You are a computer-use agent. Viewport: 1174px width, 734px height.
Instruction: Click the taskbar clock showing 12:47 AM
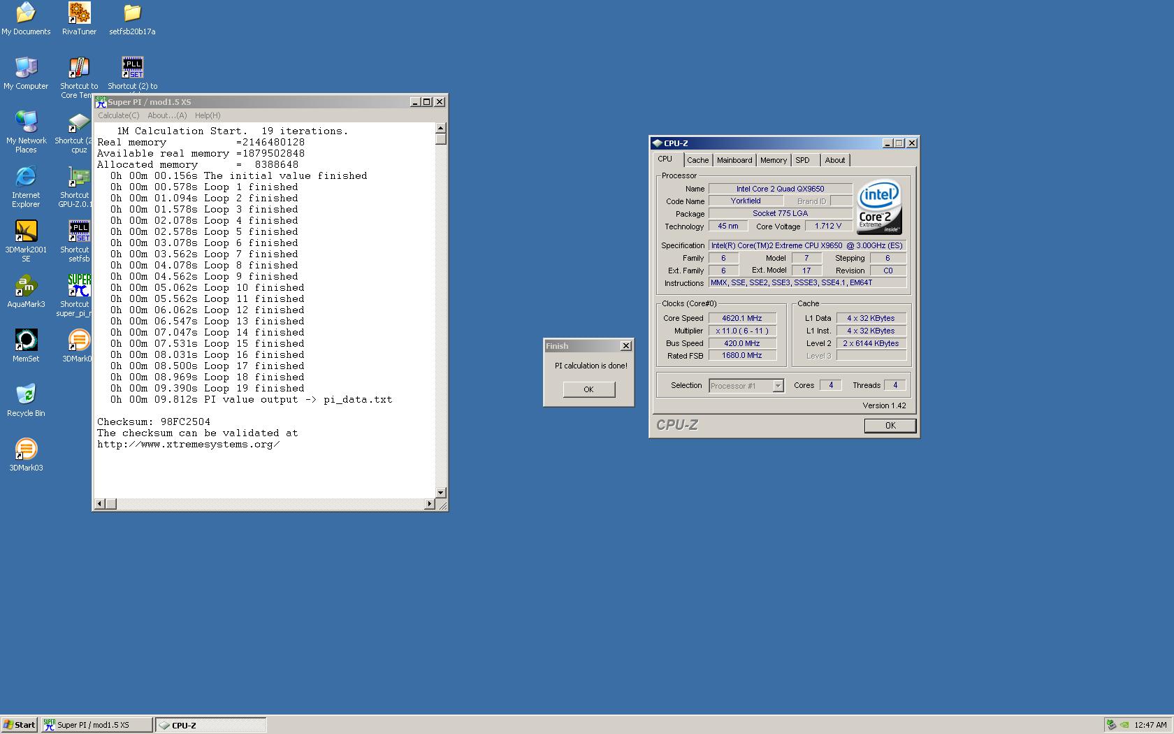click(1150, 725)
